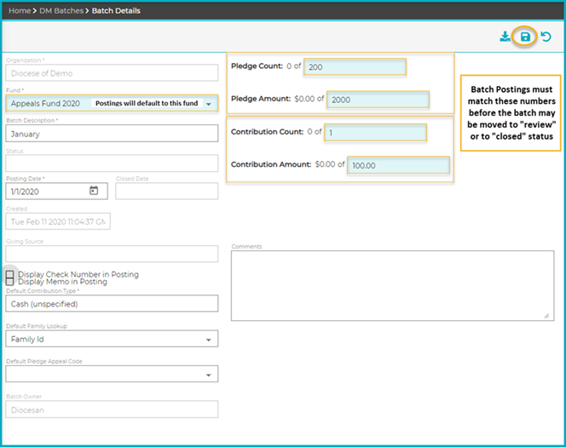Navigate to DM Batches breadcrumb

[61, 10]
